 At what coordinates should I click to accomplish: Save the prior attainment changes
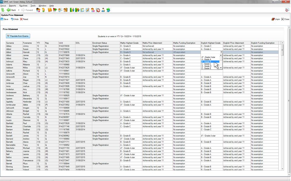pyautogui.click(x=5, y=19)
